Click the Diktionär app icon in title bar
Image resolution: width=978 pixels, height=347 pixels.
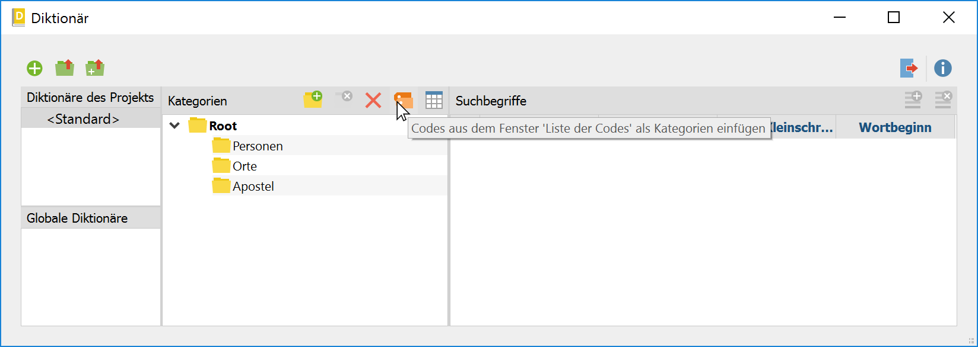coord(18,18)
